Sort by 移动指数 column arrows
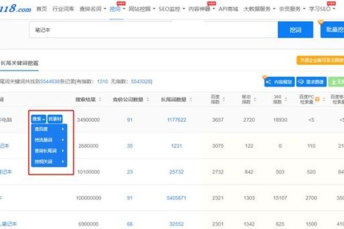 coord(255,100)
